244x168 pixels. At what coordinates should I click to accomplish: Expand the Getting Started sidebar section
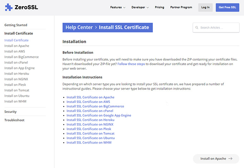tap(16, 25)
